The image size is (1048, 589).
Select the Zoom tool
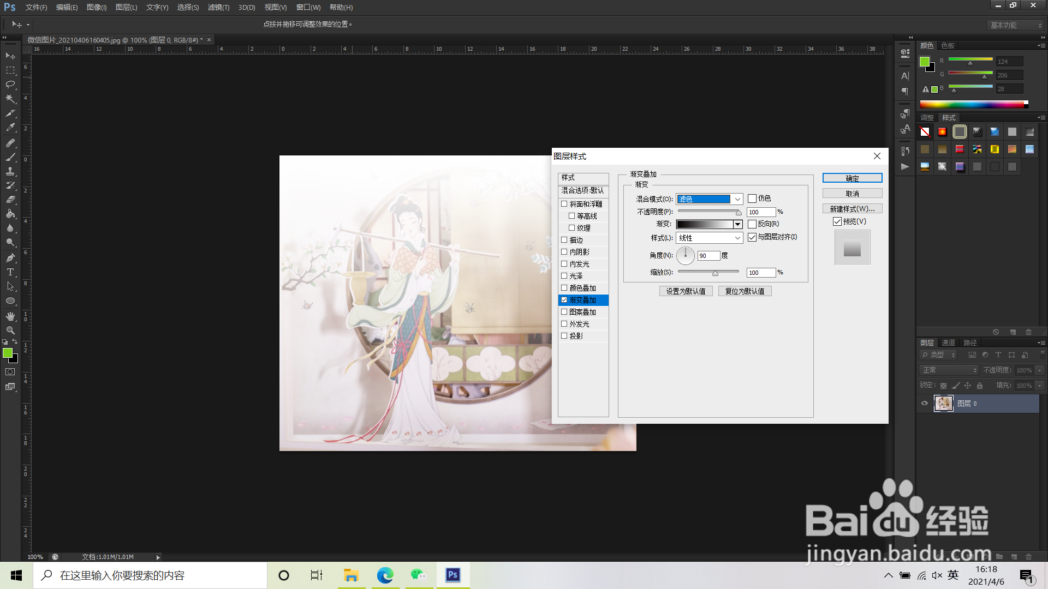pyautogui.click(x=10, y=330)
